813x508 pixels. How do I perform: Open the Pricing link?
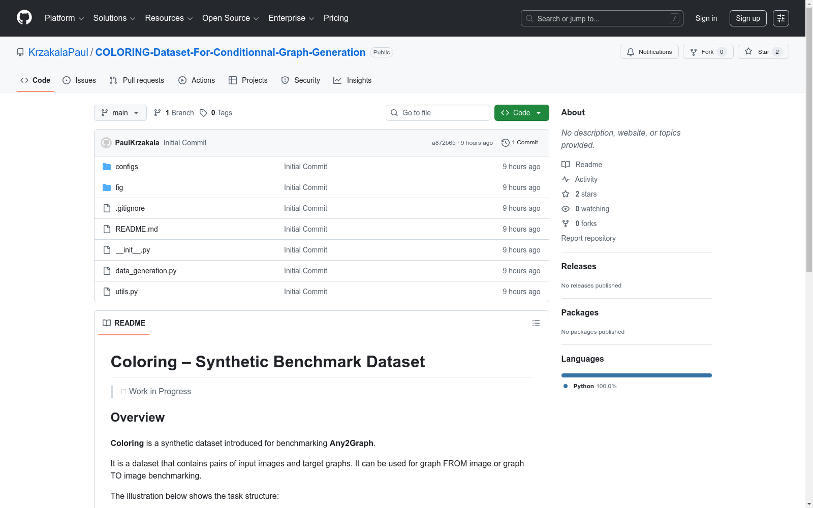336,18
